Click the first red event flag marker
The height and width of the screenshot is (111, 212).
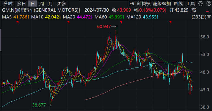point(18,22)
